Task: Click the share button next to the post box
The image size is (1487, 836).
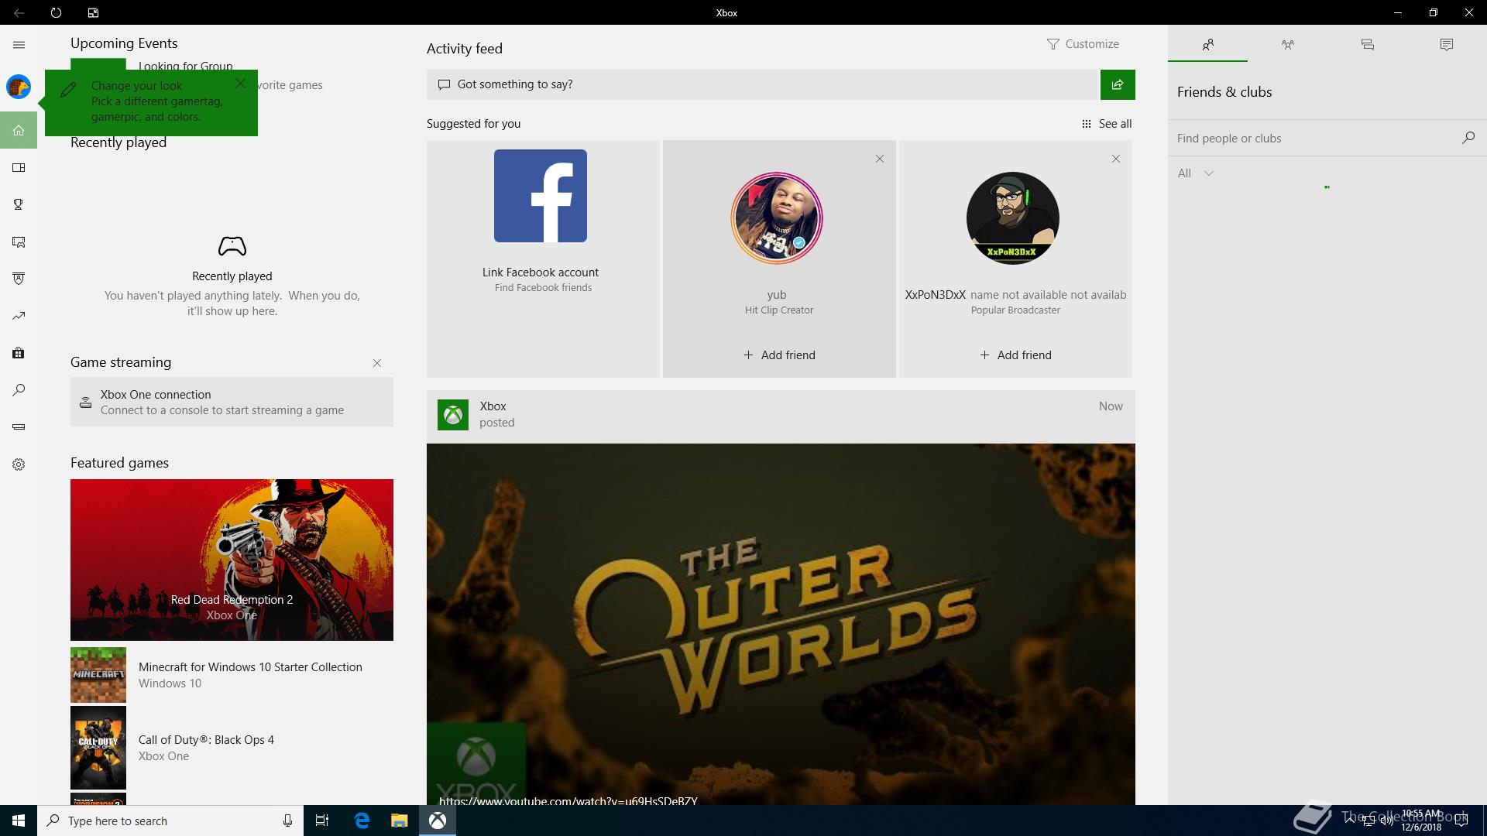Action: pos(1118,84)
